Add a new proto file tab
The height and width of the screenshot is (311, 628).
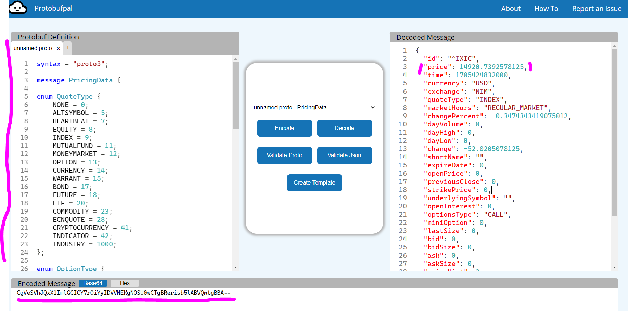67,48
